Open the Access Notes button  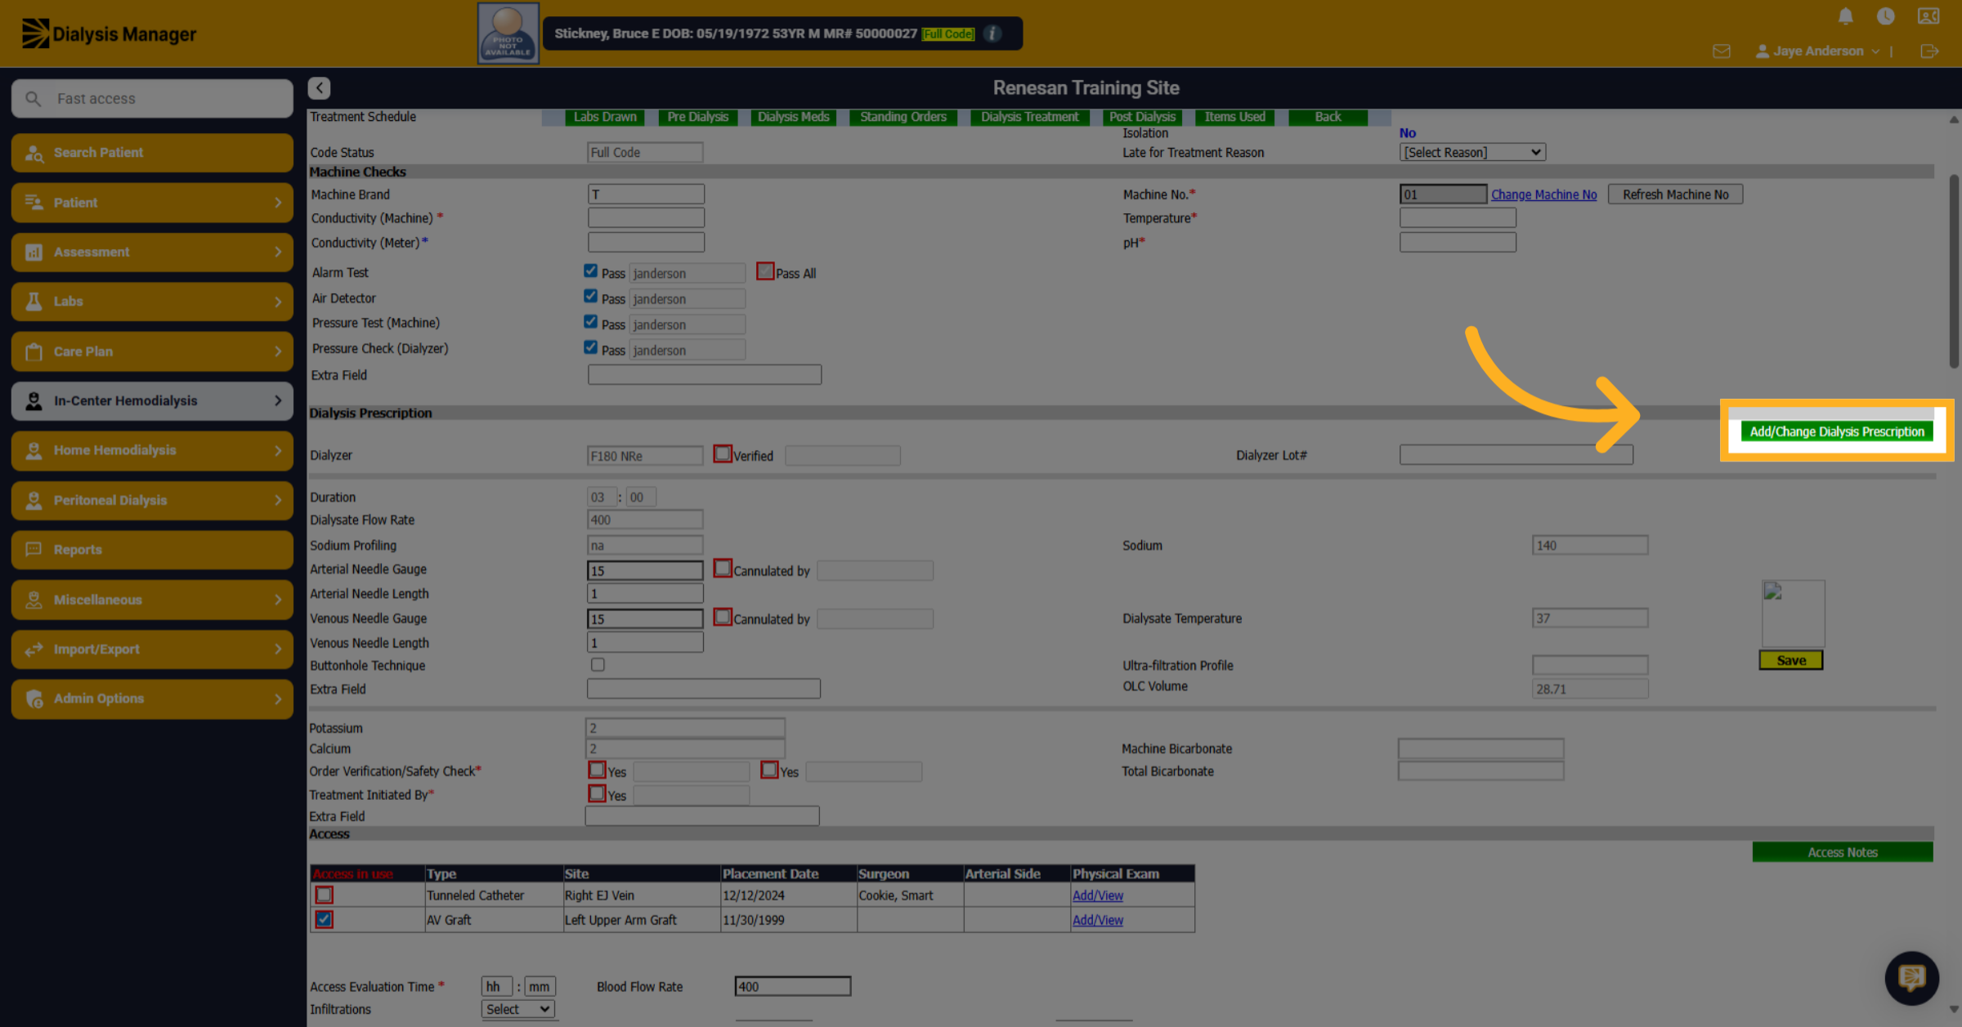(x=1843, y=852)
